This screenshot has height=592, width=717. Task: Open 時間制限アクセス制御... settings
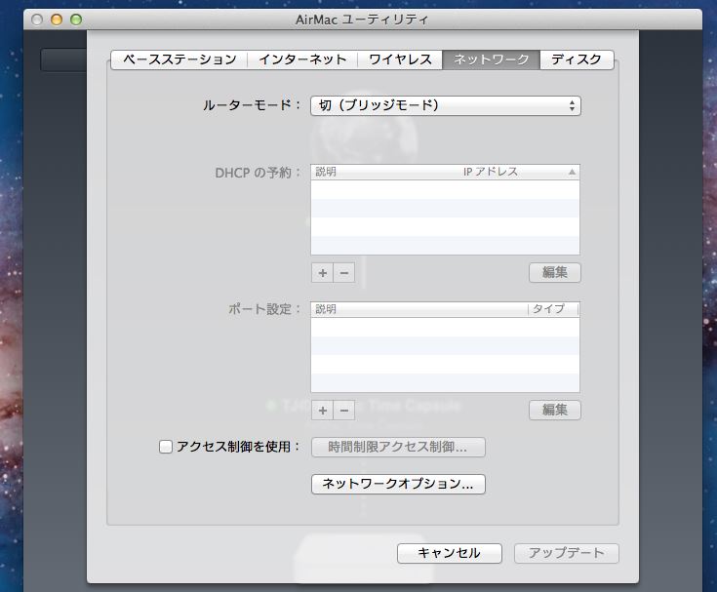(398, 447)
